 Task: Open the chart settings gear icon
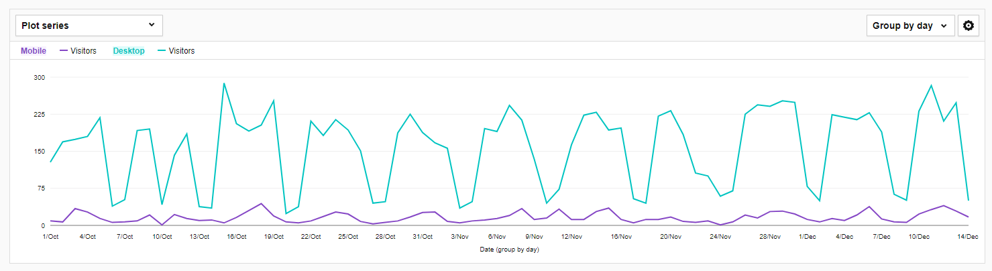[968, 25]
